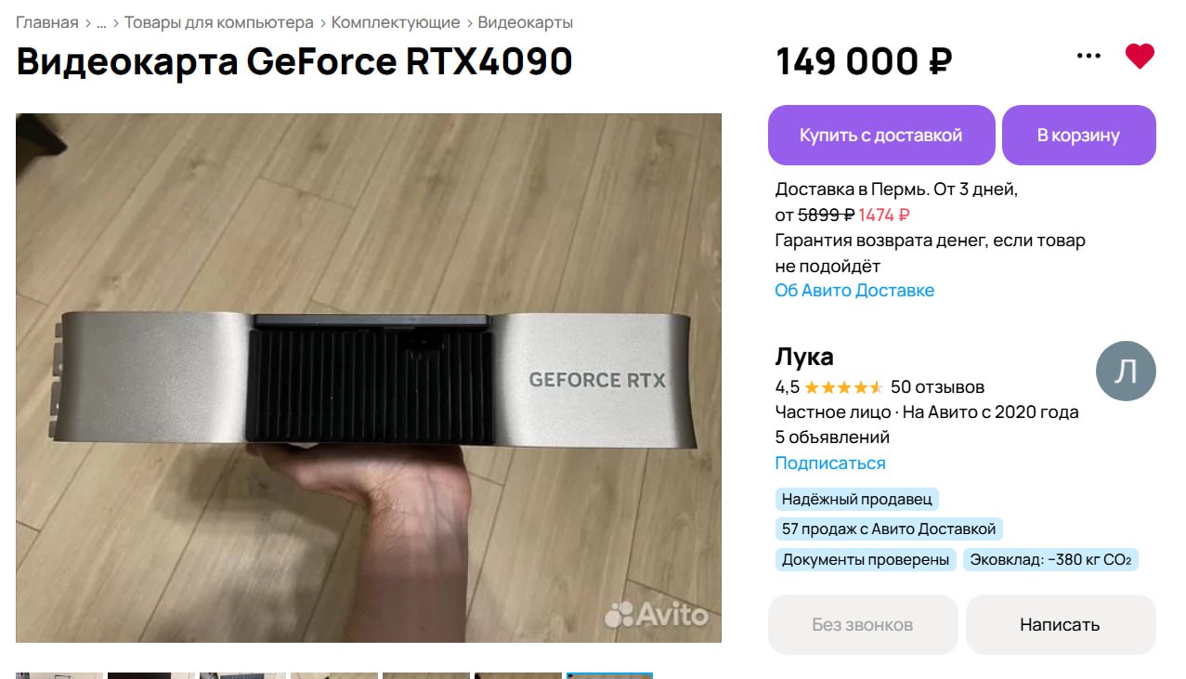The height and width of the screenshot is (679, 1186).
Task: Click the Avito watermark logo on photo
Action: point(657,613)
